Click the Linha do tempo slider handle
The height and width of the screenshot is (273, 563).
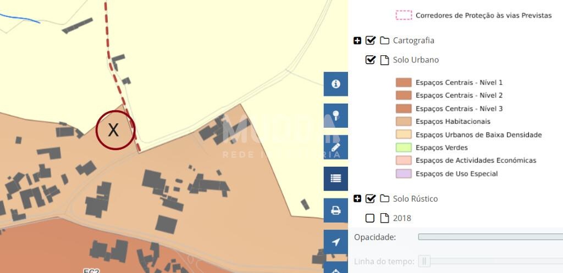pos(424,261)
